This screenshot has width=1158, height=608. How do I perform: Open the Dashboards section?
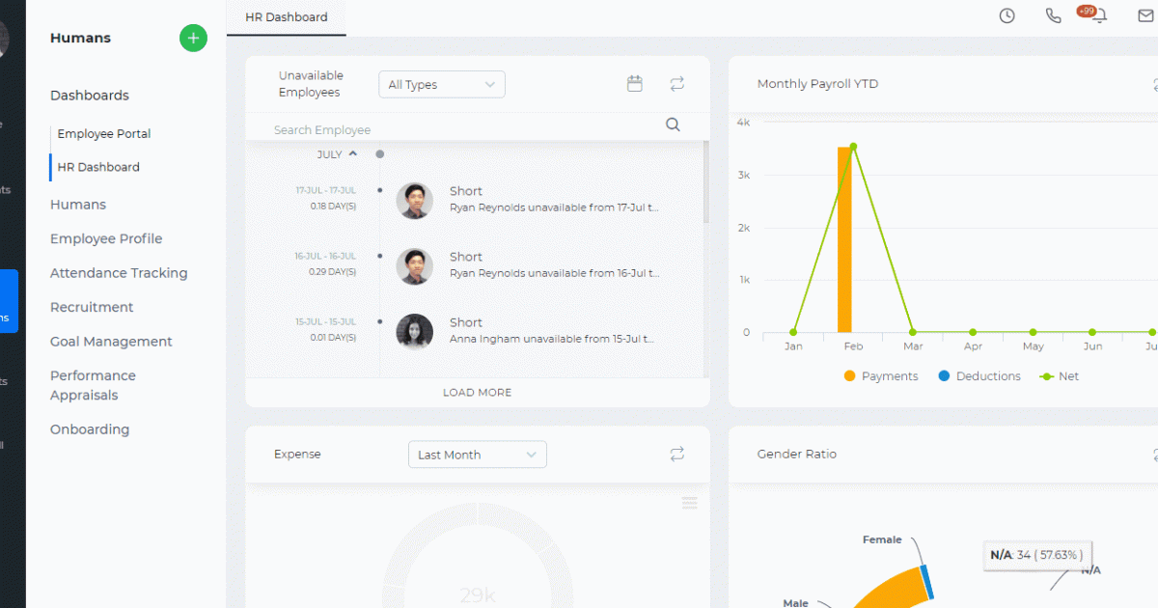click(90, 96)
